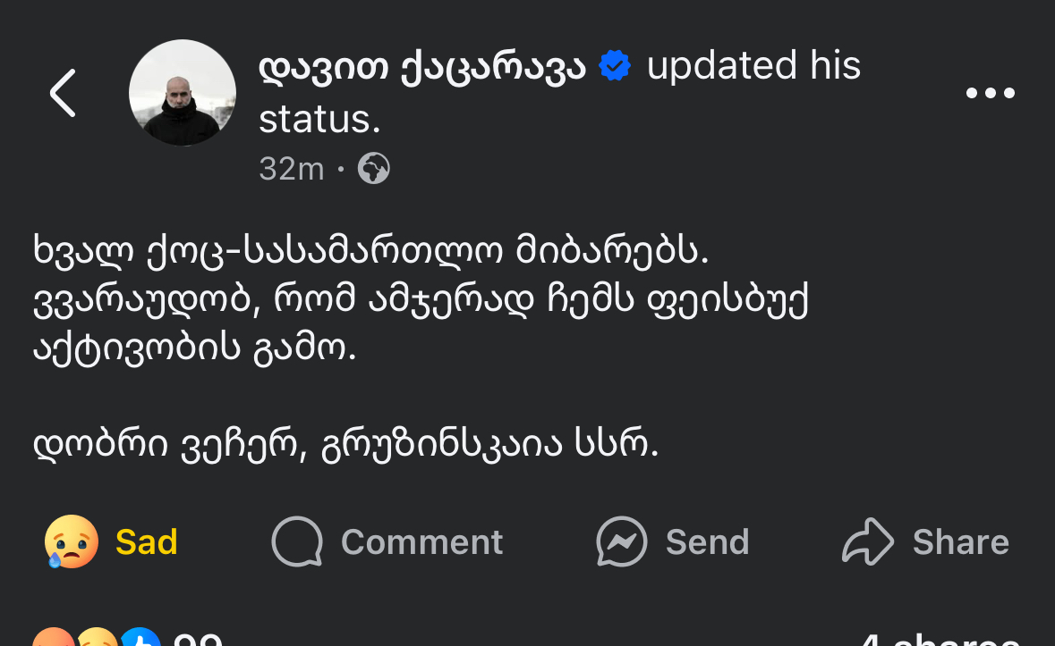Click the reactions count number
This screenshot has height=646, width=1055.
click(197, 640)
